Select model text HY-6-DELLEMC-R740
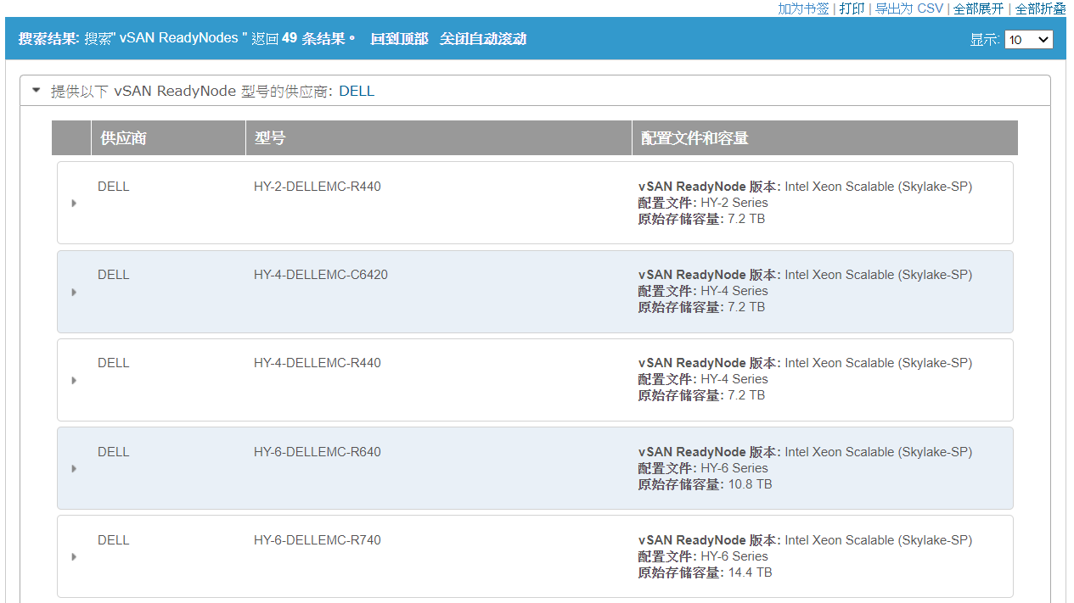Image resolution: width=1074 pixels, height=603 pixels. [318, 540]
